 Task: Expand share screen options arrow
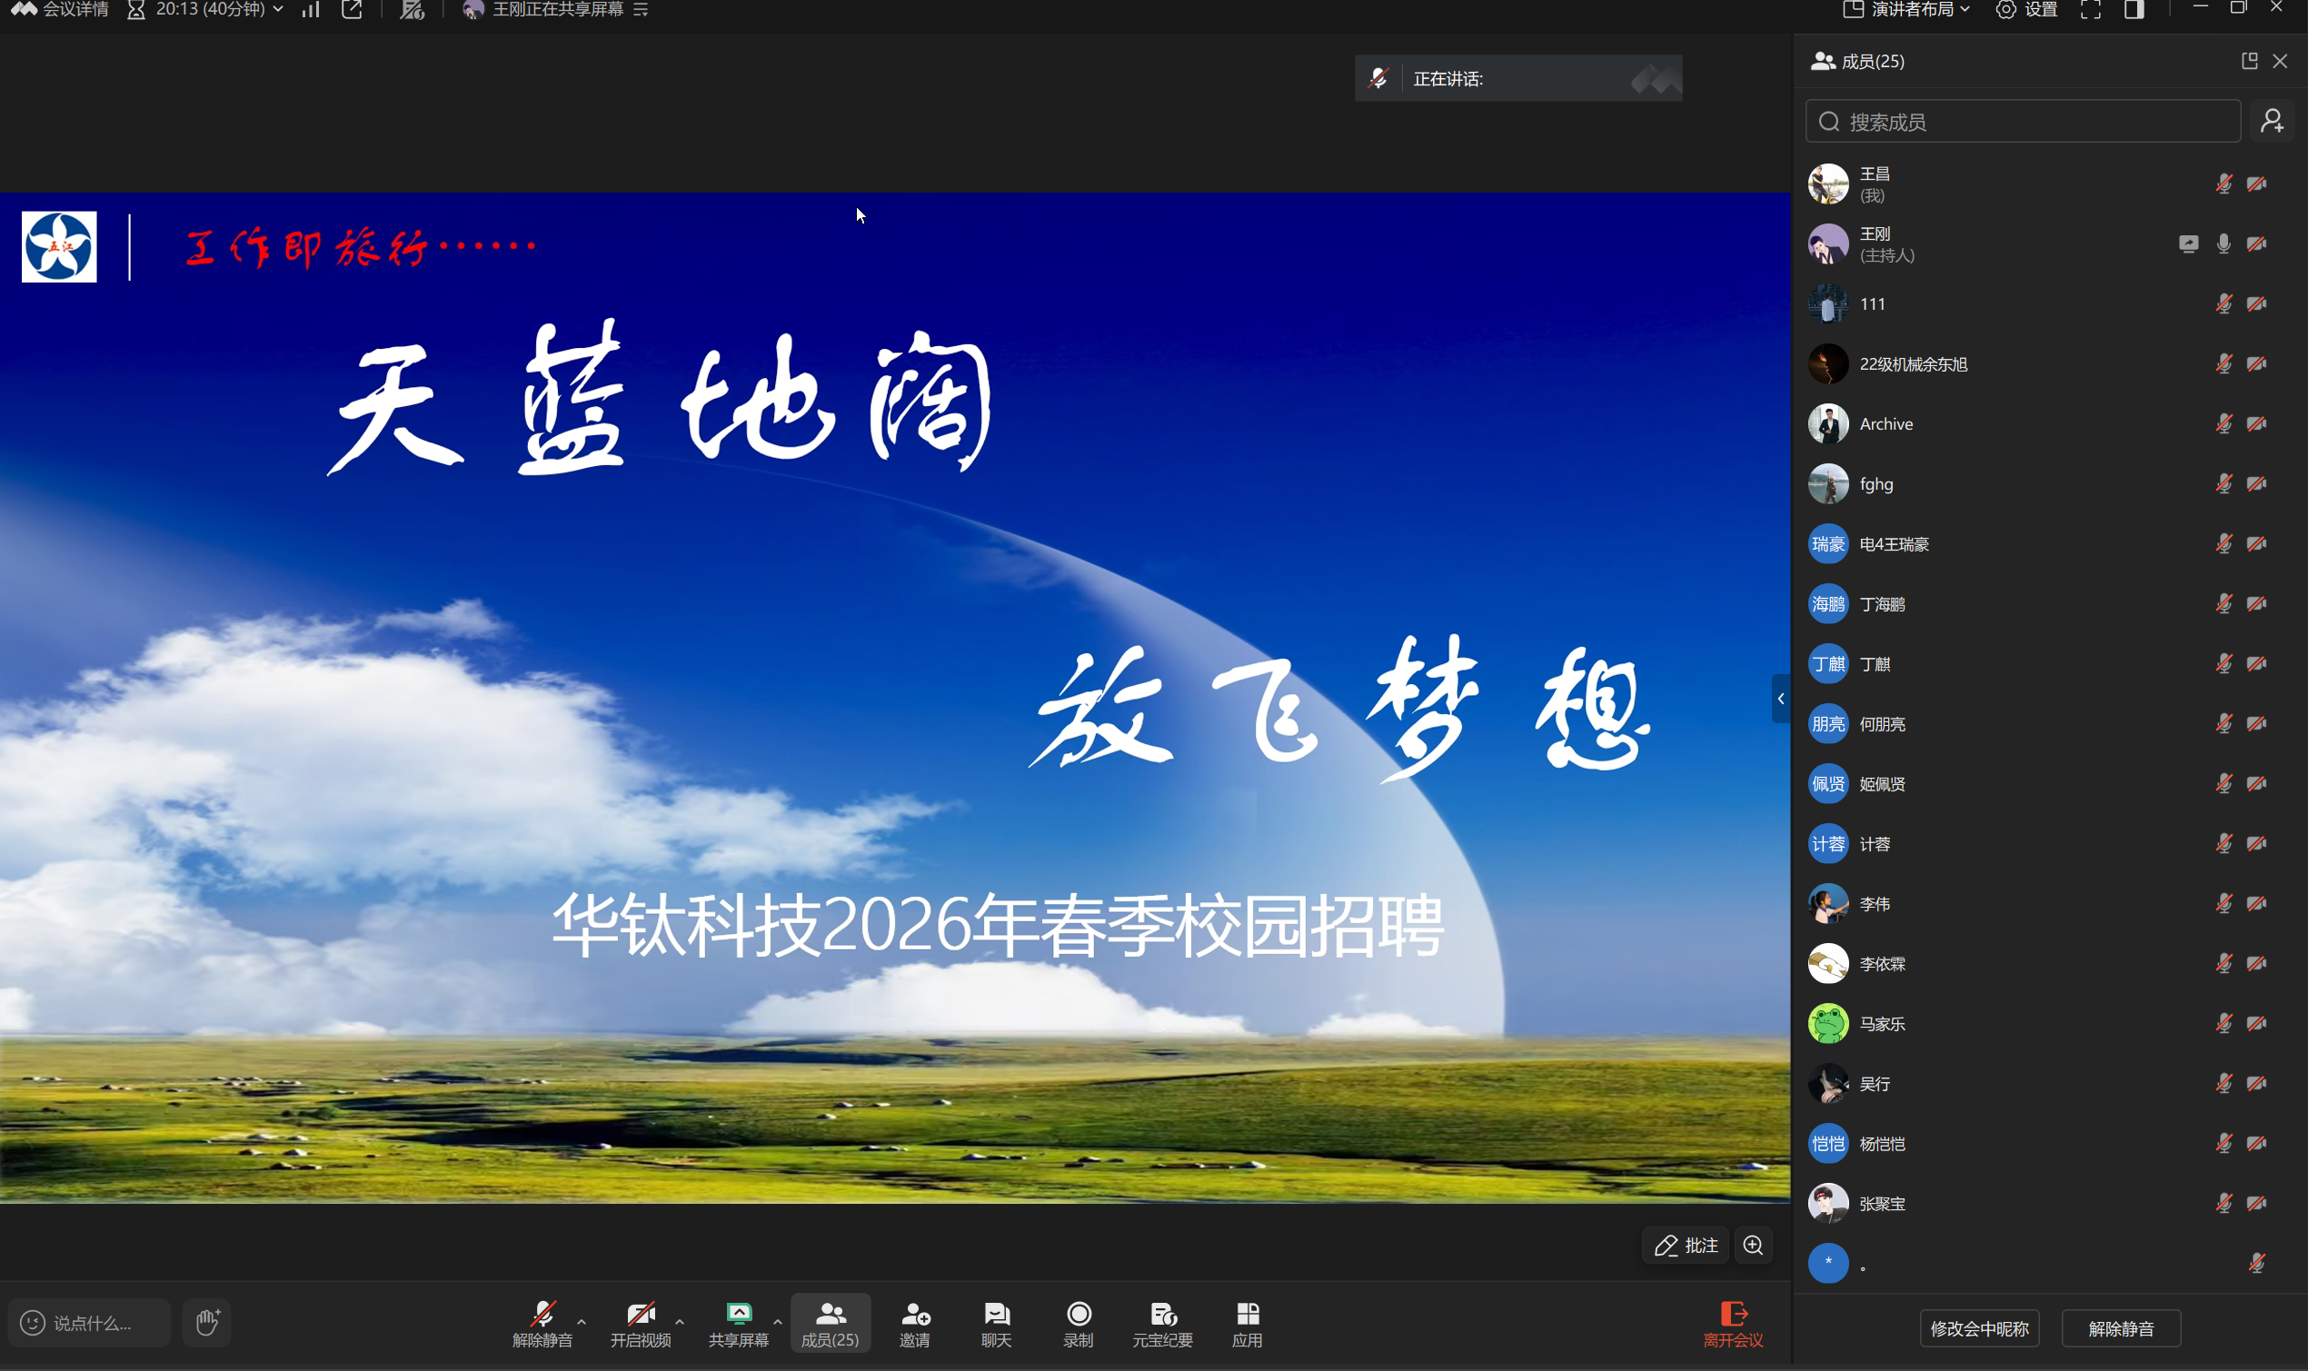pos(778,1322)
